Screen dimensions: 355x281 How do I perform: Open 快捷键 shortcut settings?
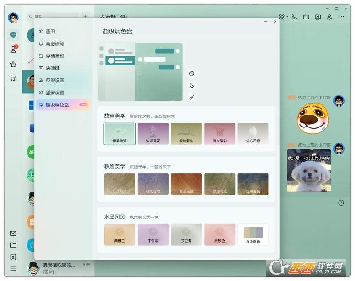pos(63,68)
